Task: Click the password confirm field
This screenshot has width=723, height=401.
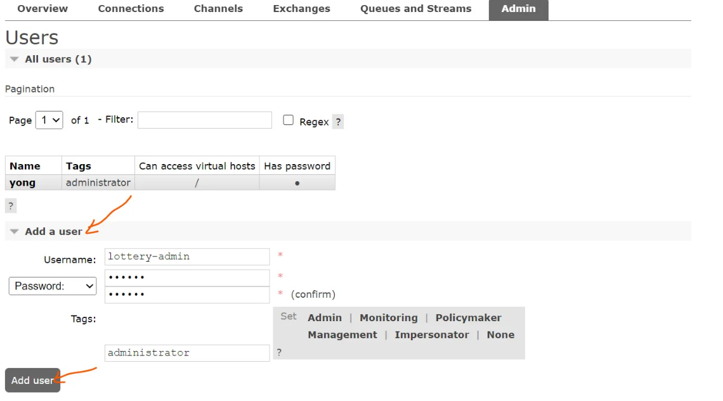Action: 187,295
